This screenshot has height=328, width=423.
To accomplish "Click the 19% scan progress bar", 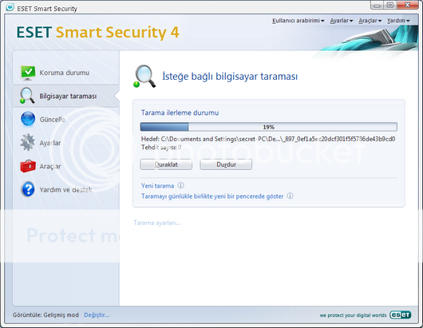I will coord(269,127).
